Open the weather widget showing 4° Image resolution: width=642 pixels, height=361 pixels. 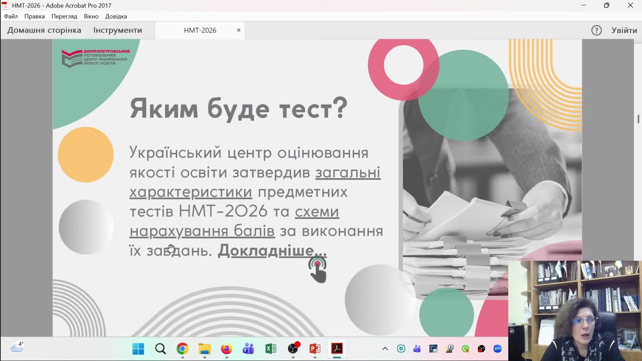pos(17,347)
